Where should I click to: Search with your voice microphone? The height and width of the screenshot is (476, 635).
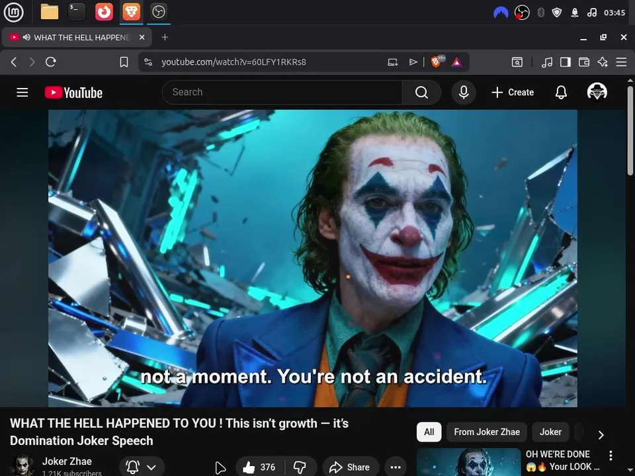[464, 93]
